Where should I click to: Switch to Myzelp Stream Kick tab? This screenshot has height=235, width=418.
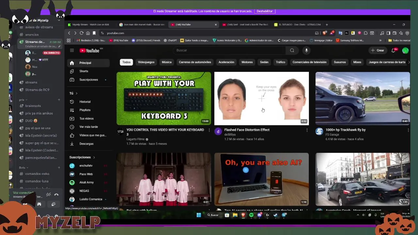(90, 24)
